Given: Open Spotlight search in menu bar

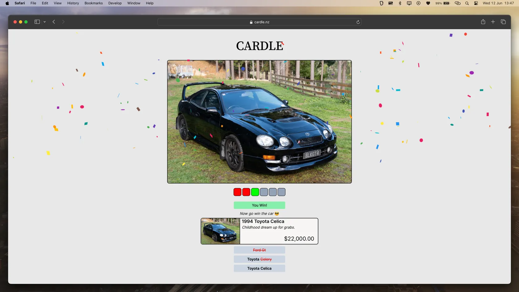Looking at the screenshot, I should (x=467, y=3).
